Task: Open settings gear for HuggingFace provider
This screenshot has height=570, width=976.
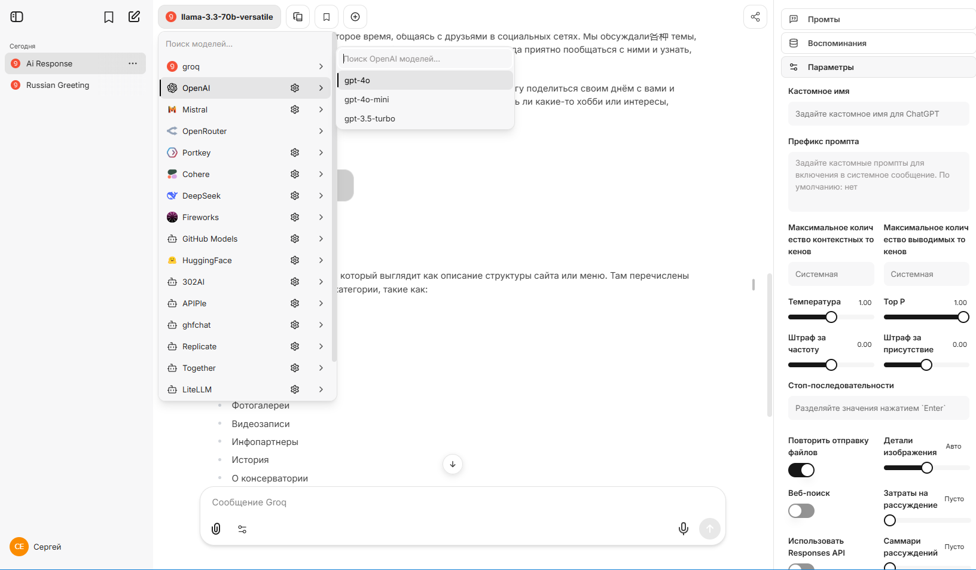Action: [x=295, y=260]
